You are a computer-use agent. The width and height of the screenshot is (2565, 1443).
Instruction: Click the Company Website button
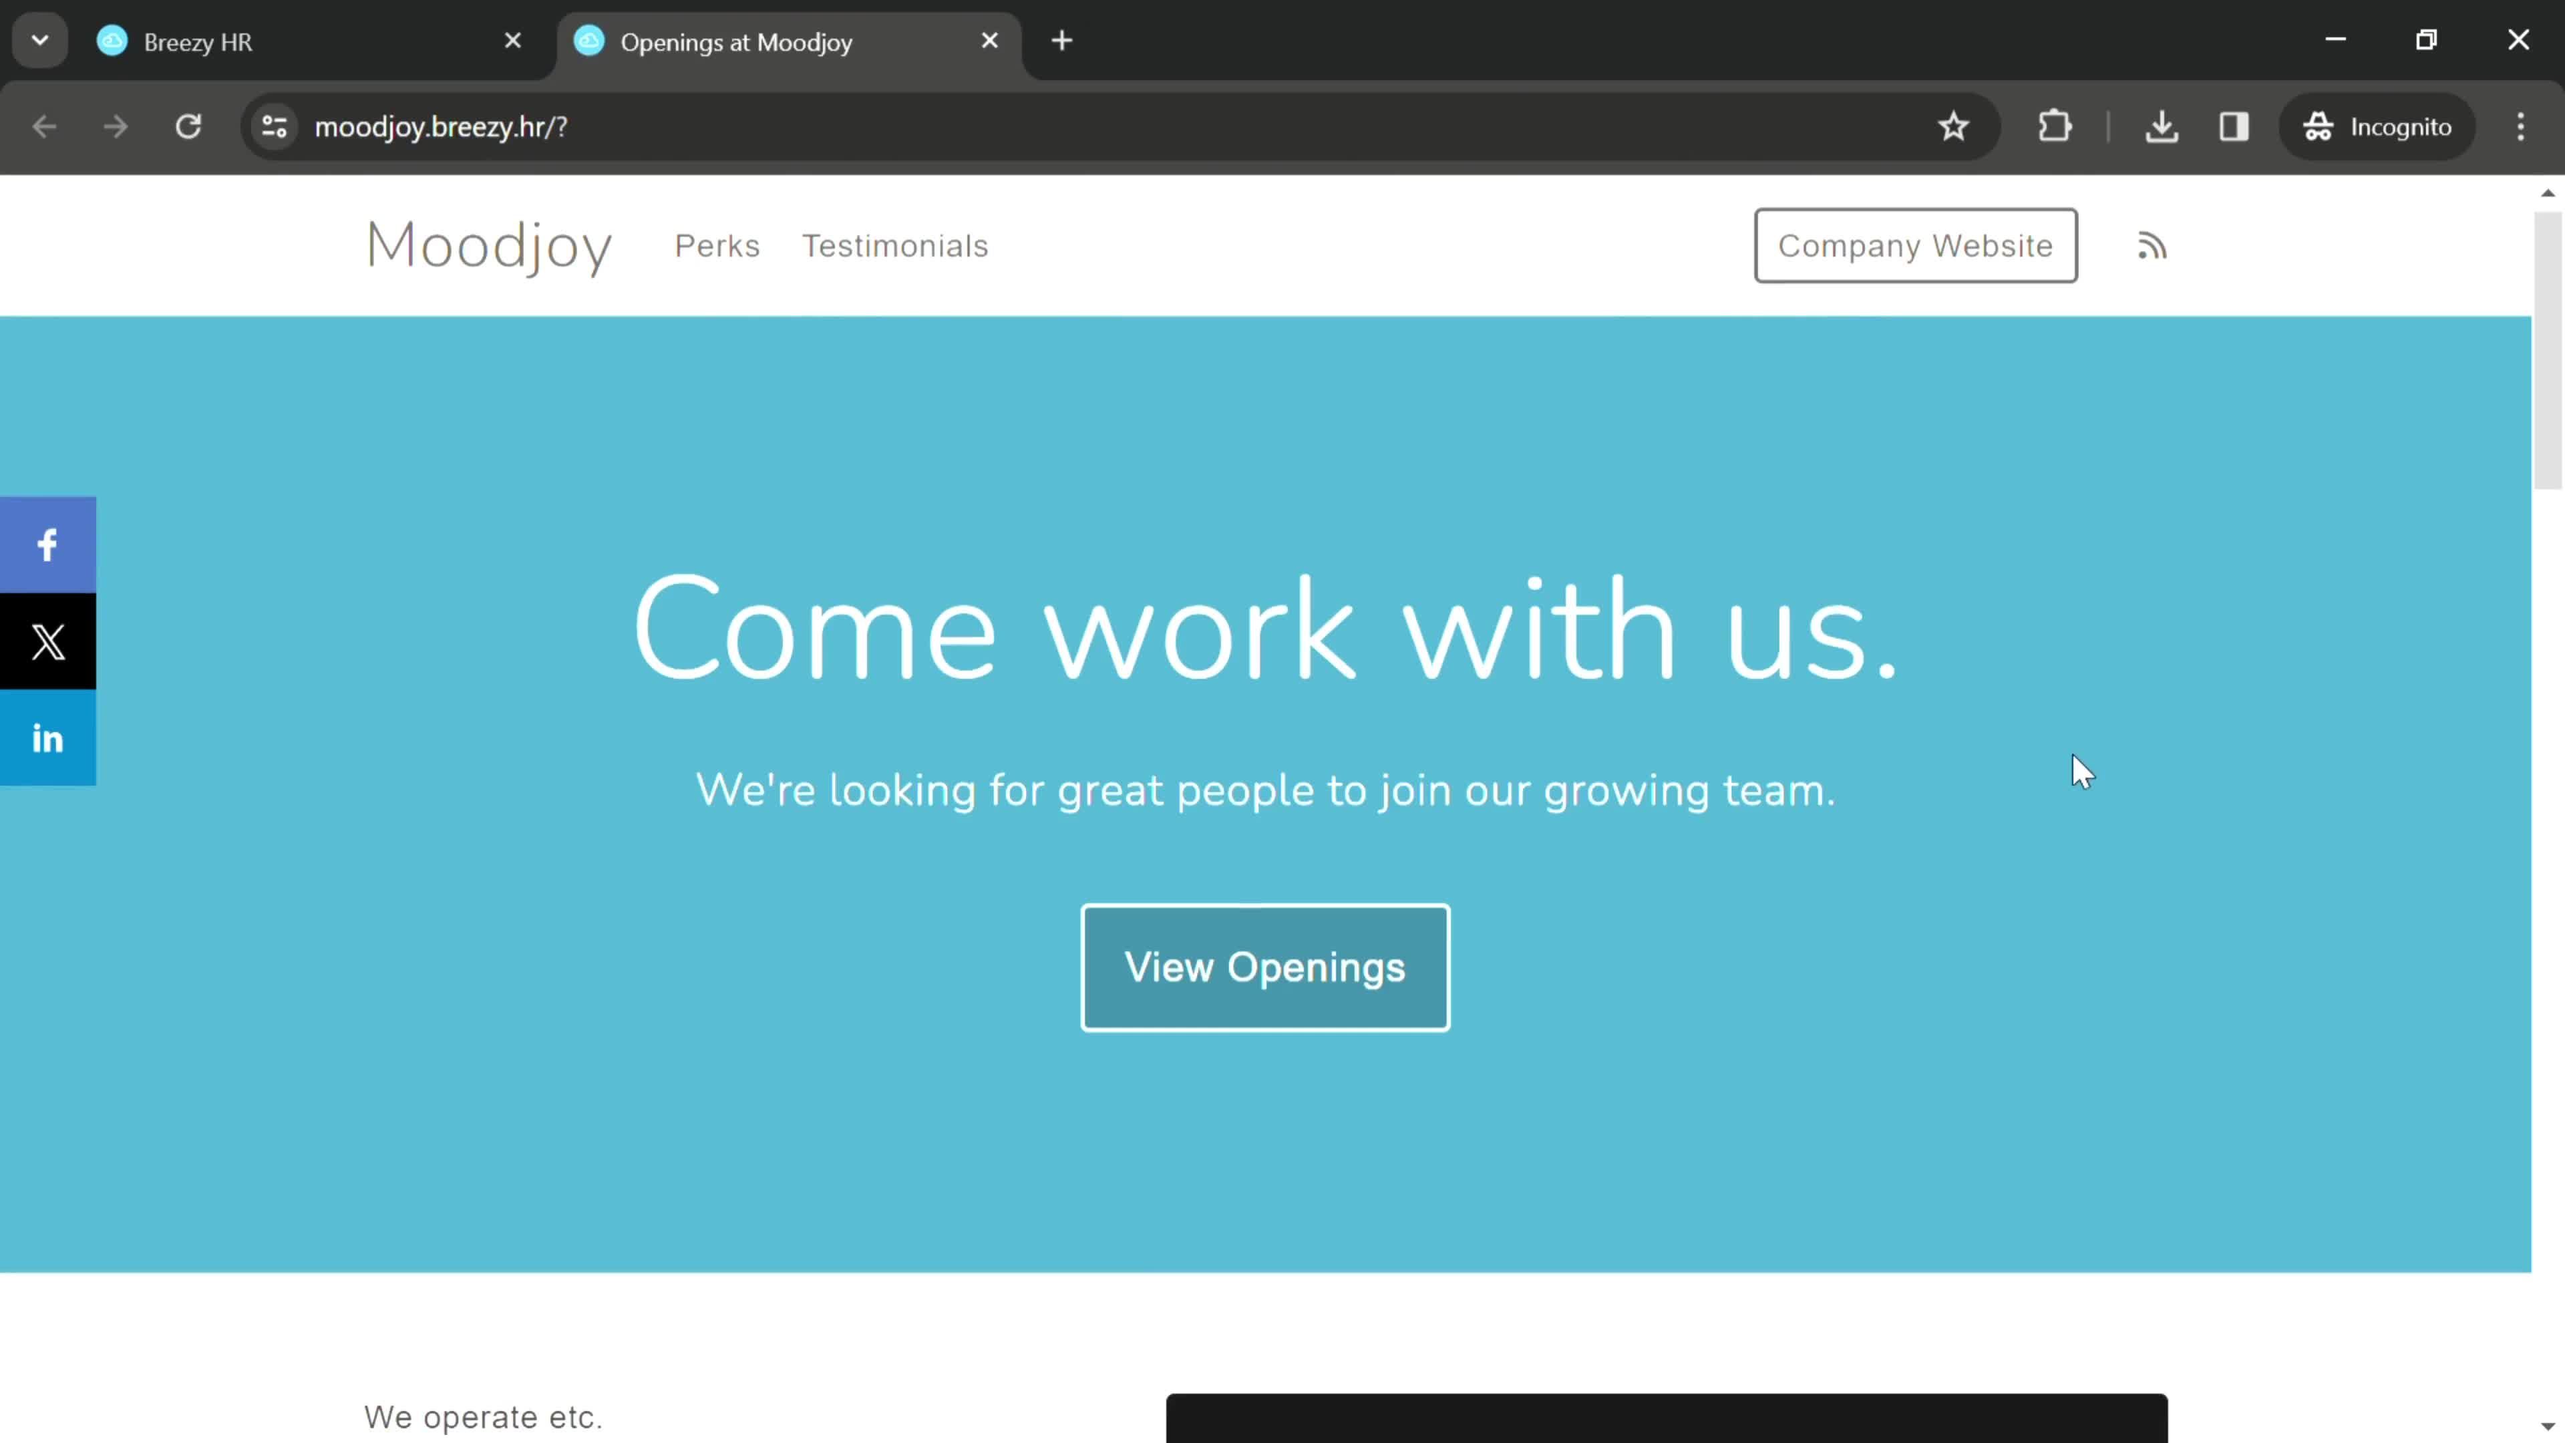point(1915,245)
